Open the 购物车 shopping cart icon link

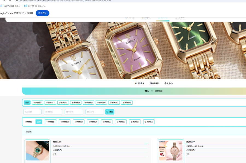pos(136,83)
